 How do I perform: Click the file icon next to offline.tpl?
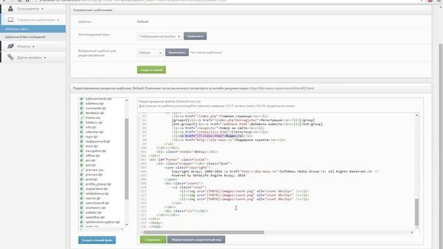coord(82,156)
